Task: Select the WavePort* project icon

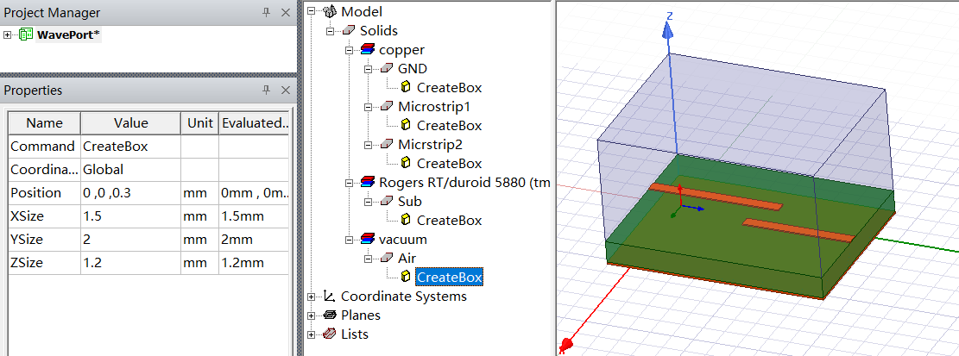Action: [x=26, y=34]
